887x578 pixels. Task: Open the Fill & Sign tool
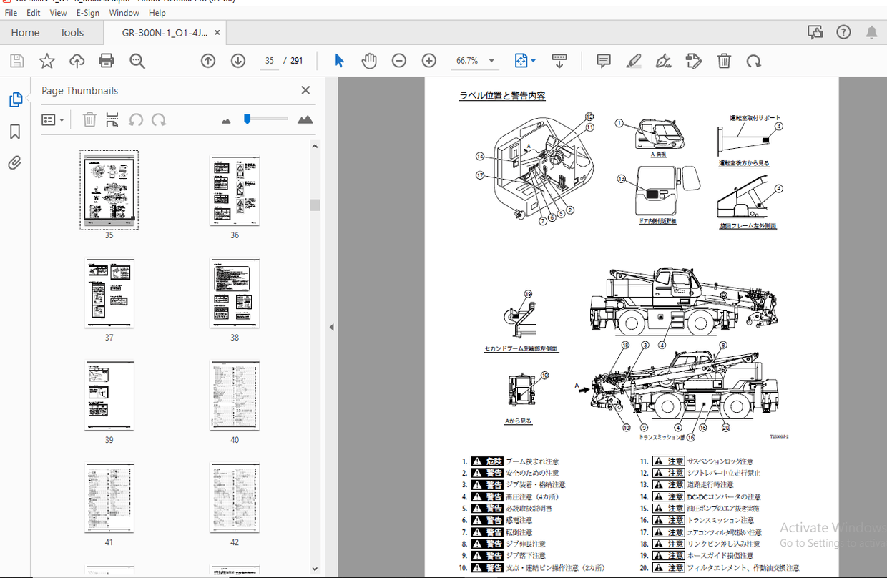[663, 61]
